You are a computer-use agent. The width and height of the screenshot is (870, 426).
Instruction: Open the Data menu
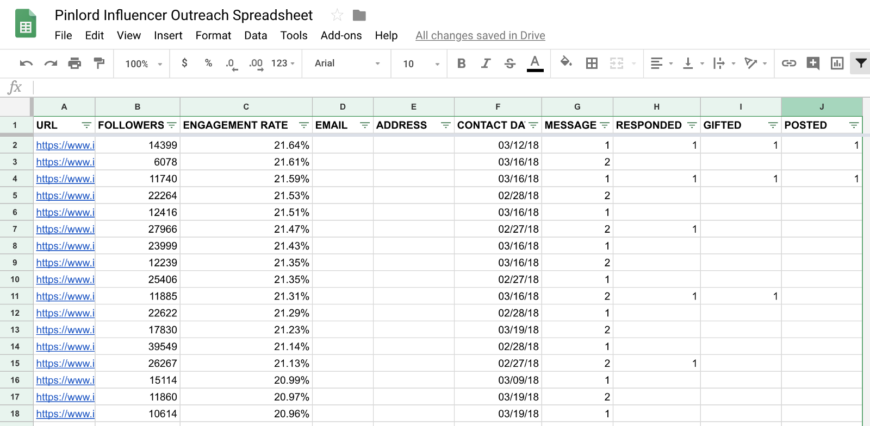pyautogui.click(x=256, y=35)
